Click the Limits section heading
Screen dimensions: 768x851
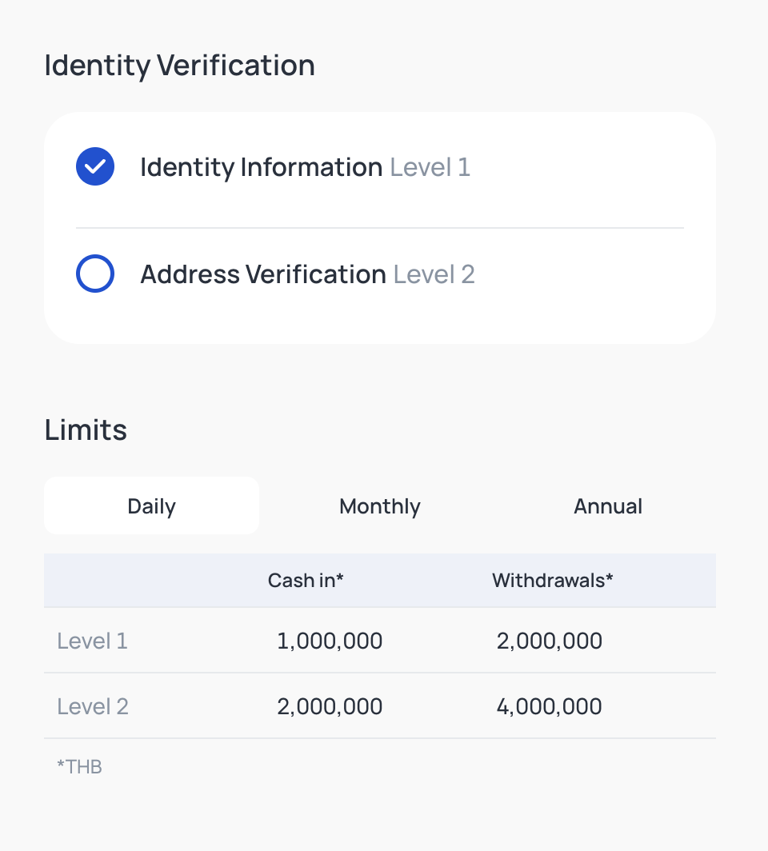[x=86, y=429]
